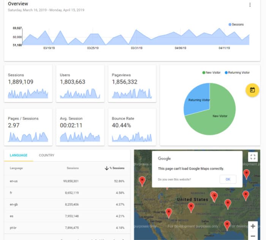This screenshot has height=240, width=266.
Task: Zoom out on the map
Action: [x=253, y=236]
